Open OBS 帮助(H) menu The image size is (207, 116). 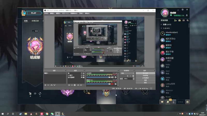(87, 13)
